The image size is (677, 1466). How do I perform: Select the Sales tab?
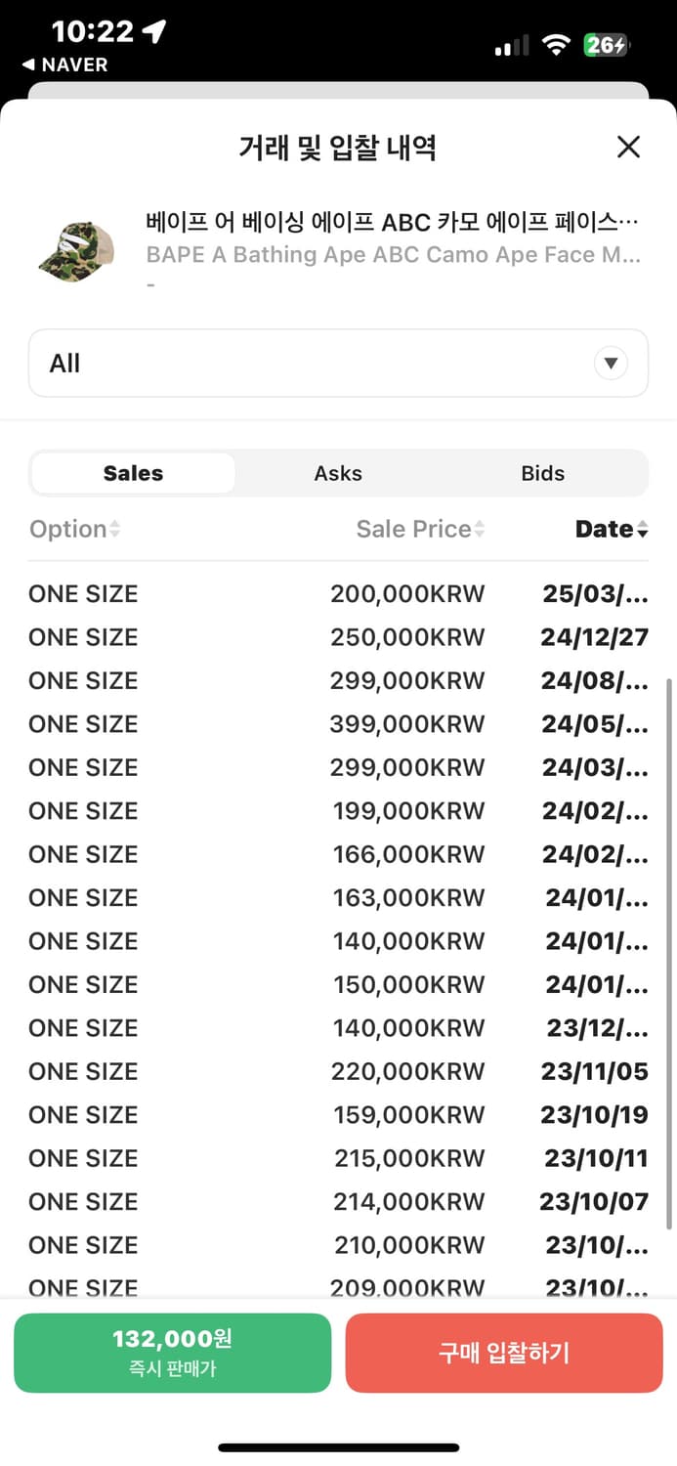133,474
